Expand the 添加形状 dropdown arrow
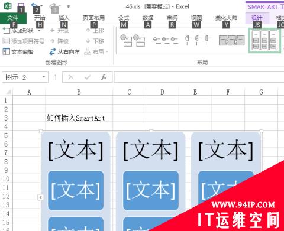Viewport: 284px width, 231px height. pos(39,31)
